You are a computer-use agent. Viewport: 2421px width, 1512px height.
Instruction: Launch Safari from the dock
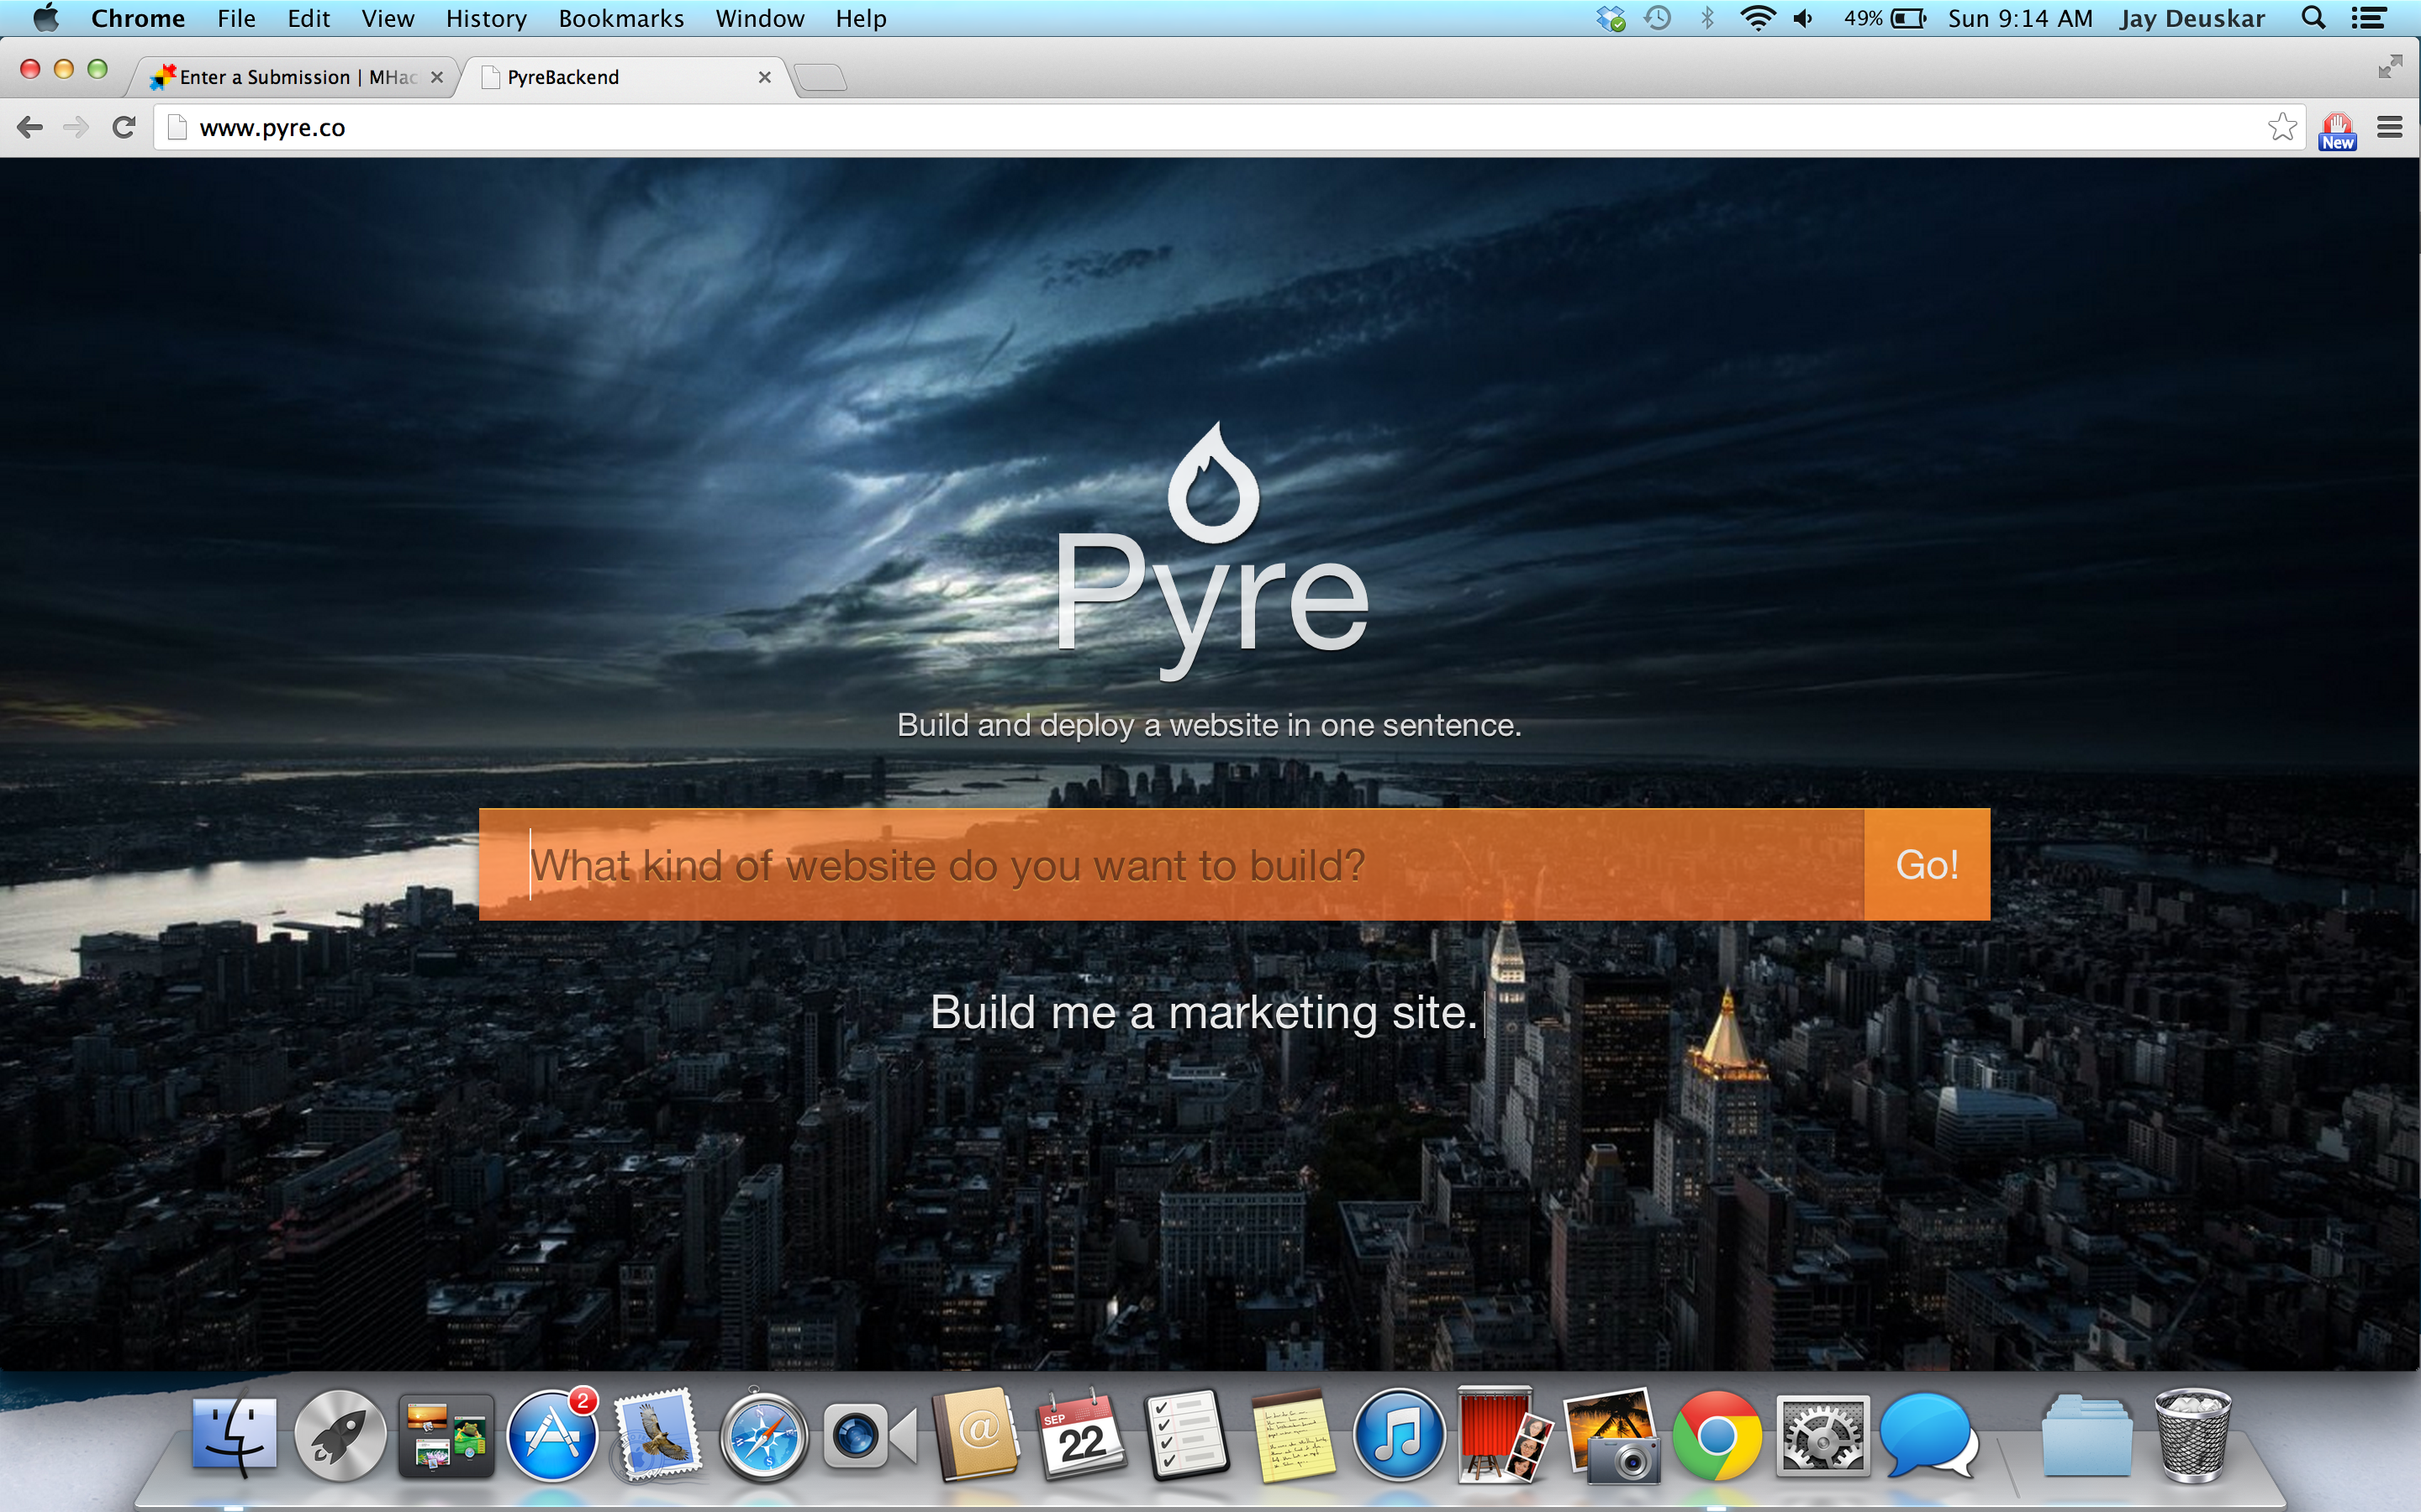(763, 1438)
